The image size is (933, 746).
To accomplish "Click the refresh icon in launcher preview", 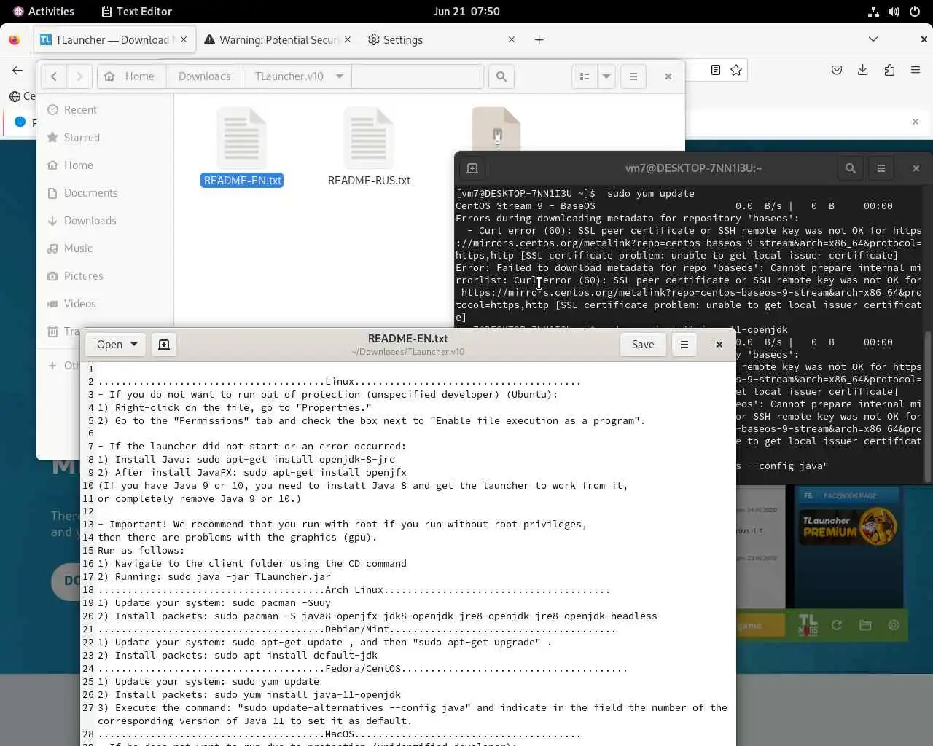I will coord(837,625).
